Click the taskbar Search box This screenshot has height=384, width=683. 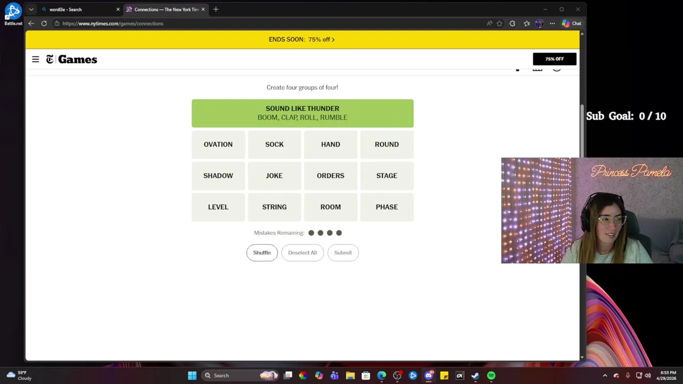[x=241, y=375]
